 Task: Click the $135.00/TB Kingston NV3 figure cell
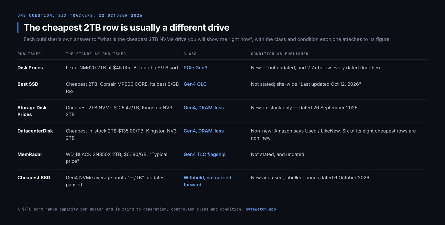[121, 134]
